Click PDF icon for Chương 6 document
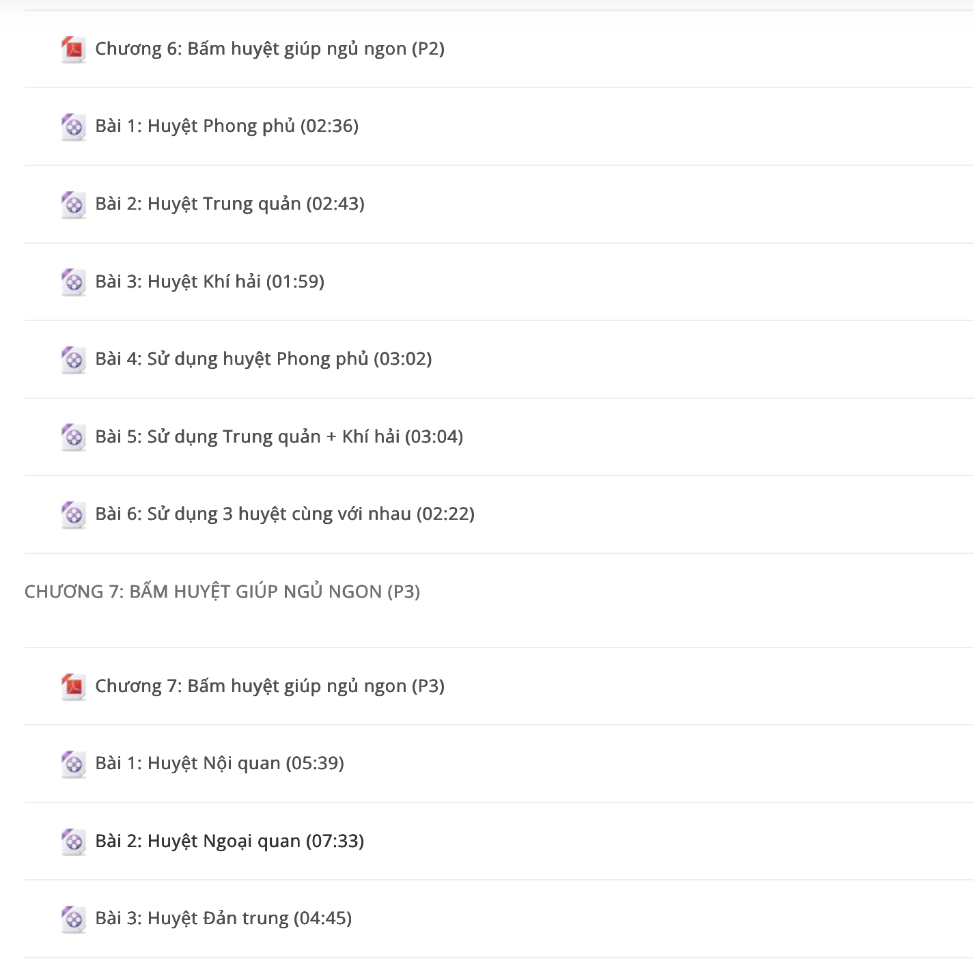The height and width of the screenshot is (959, 974). point(73,49)
